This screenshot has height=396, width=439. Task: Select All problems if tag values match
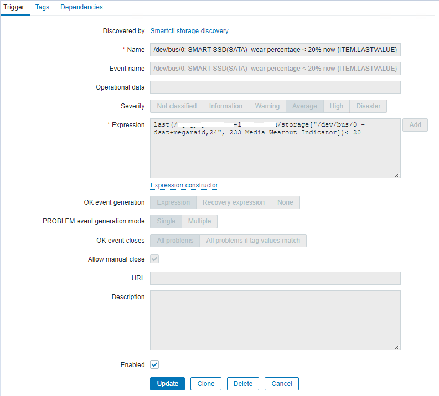[253, 241]
